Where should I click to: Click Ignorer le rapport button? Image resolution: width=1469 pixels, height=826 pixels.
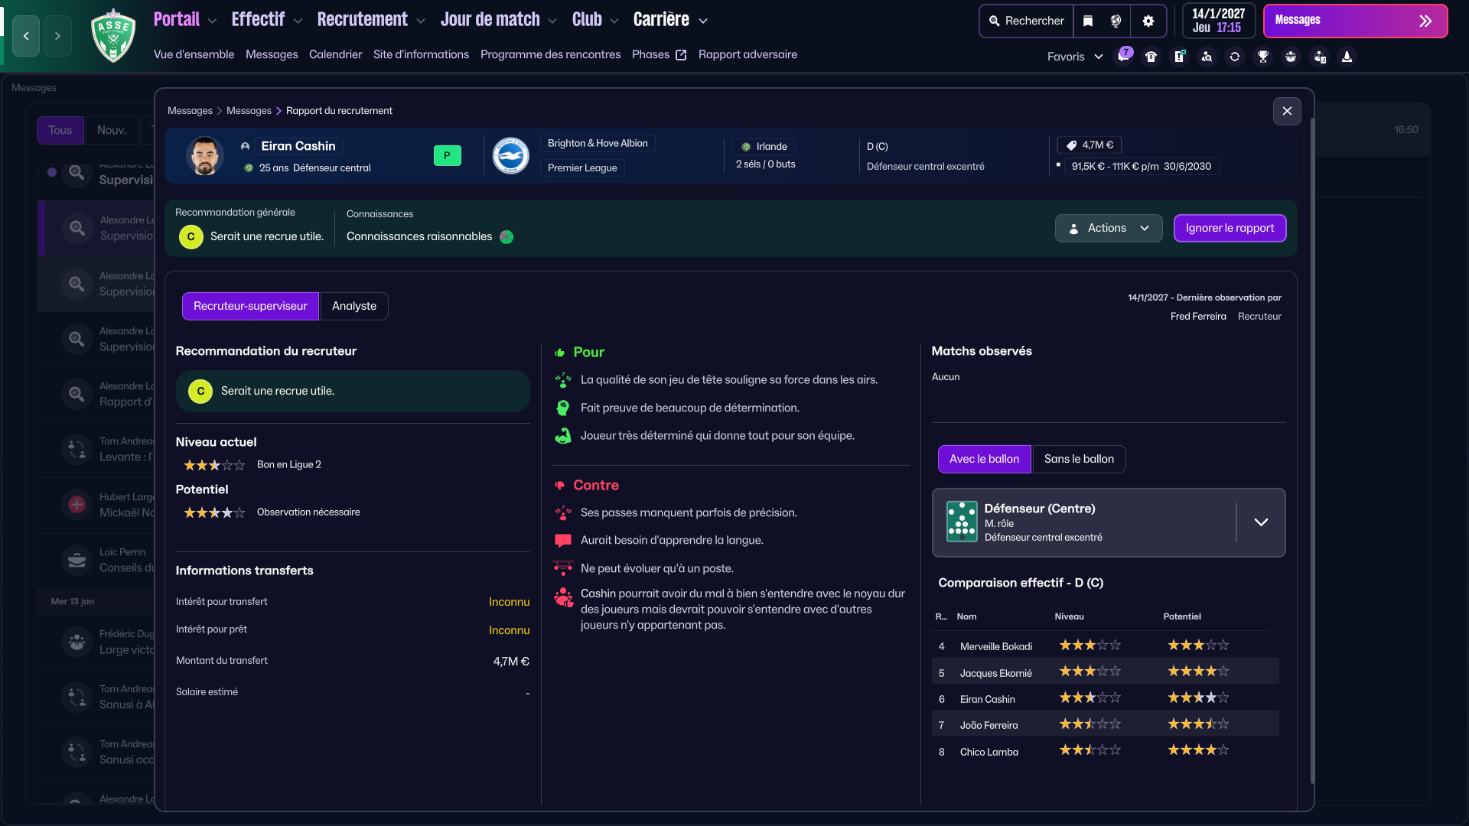pos(1230,228)
